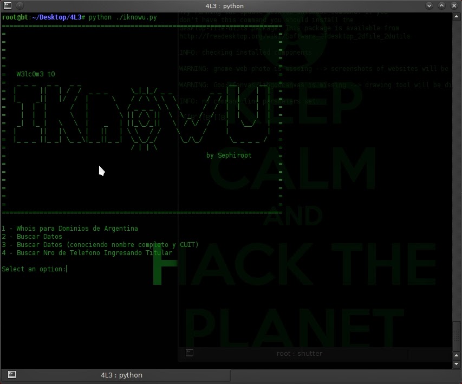Click the terminal icon in bottom tab
Screen dimensions: 462x384
tap(12, 375)
